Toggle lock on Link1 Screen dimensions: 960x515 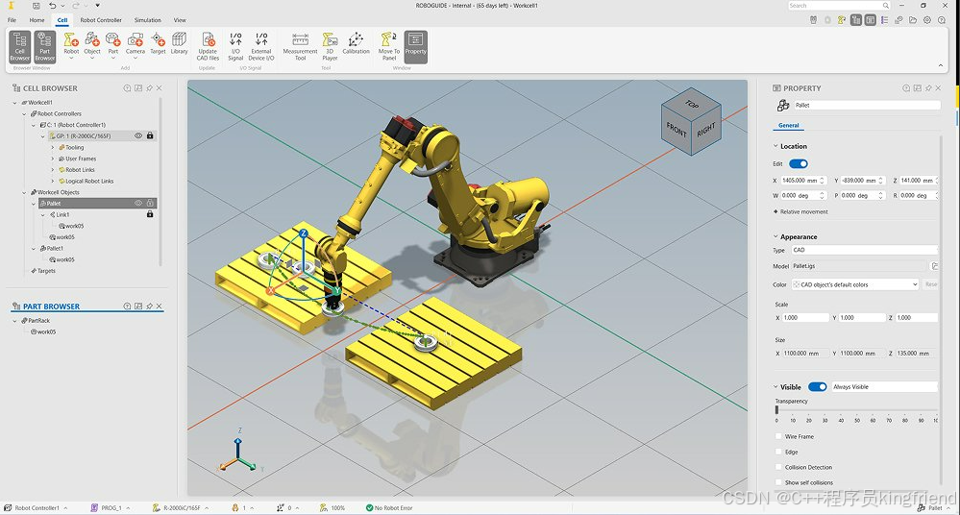click(150, 214)
